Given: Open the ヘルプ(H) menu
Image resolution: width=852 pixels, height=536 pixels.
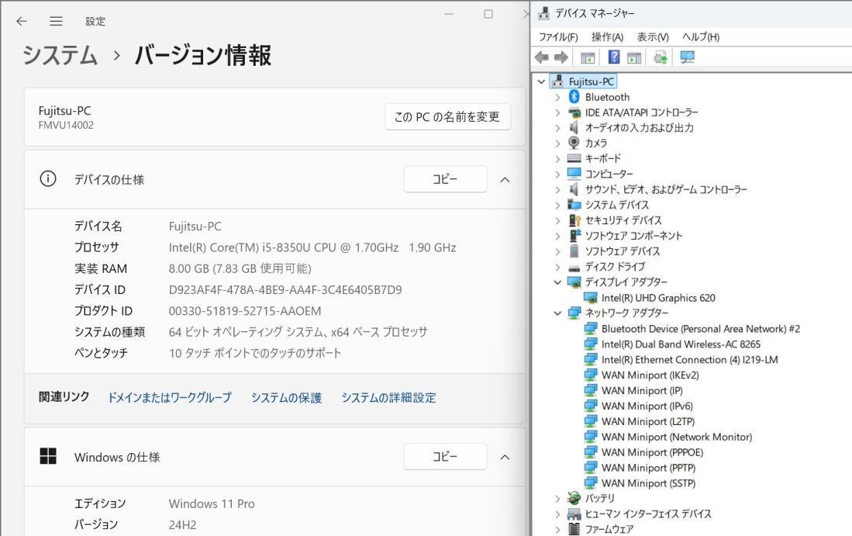Looking at the screenshot, I should (701, 37).
